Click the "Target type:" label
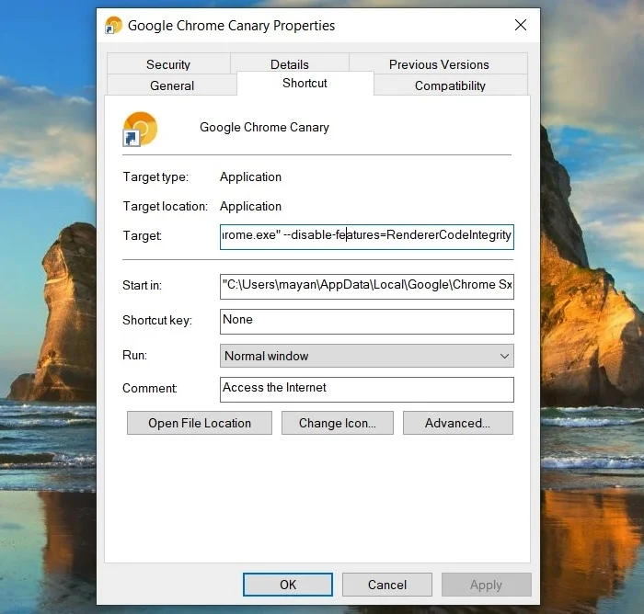The width and height of the screenshot is (644, 614). point(155,176)
